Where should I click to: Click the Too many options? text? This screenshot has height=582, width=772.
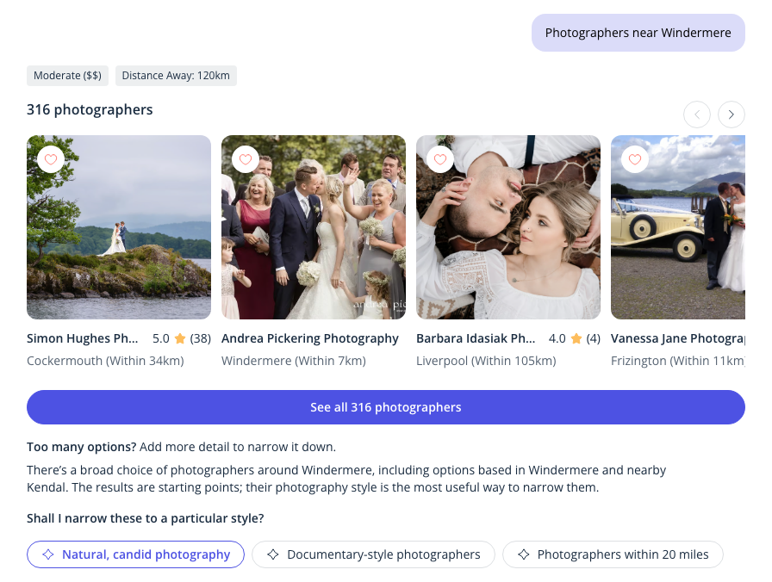pyautogui.click(x=81, y=447)
